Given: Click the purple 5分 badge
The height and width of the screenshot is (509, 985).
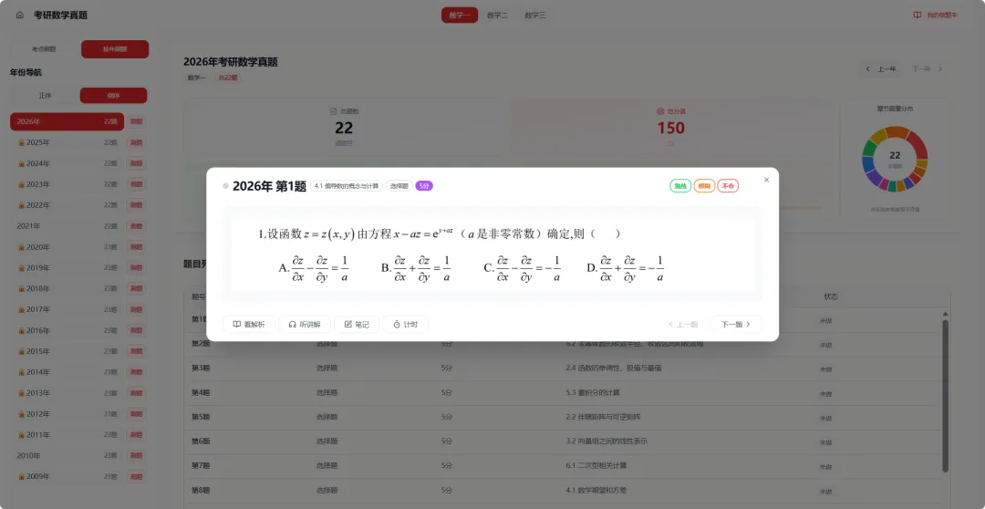Looking at the screenshot, I should point(424,186).
